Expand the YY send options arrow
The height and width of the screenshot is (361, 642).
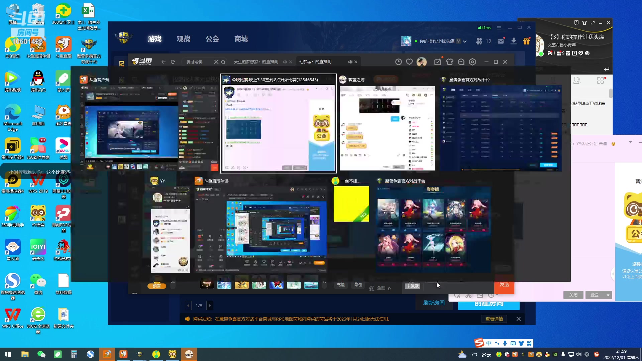coord(608,295)
